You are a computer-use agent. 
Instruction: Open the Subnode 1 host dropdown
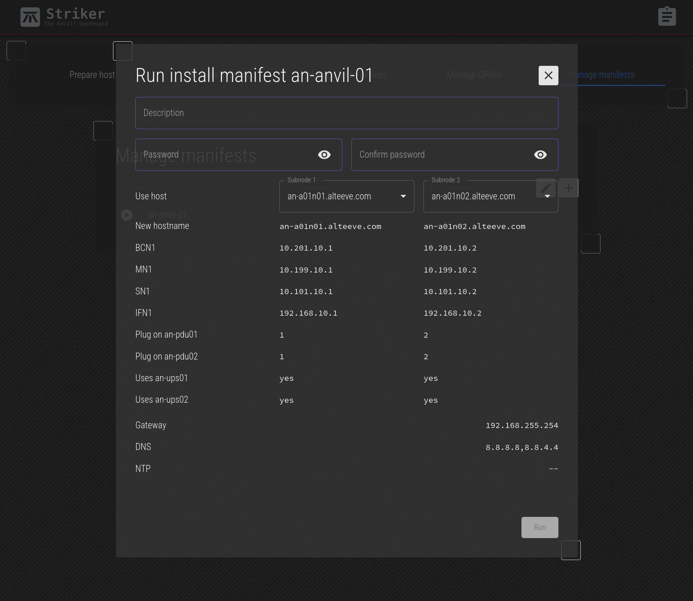[347, 196]
